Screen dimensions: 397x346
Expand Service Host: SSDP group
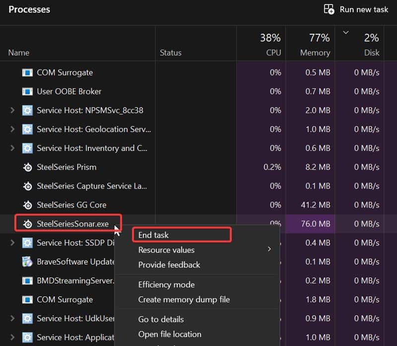pyautogui.click(x=12, y=243)
